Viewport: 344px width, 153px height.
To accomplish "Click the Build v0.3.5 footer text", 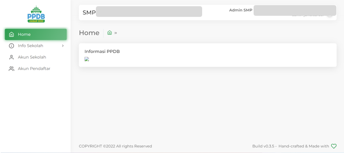I will pyautogui.click(x=264, y=146).
